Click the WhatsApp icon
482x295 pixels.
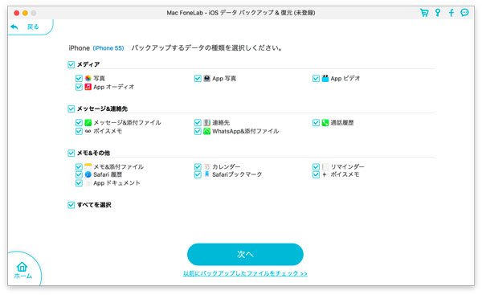pyautogui.click(x=207, y=131)
